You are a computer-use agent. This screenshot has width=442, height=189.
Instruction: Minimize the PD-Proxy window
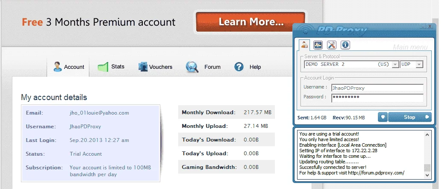(x=422, y=26)
